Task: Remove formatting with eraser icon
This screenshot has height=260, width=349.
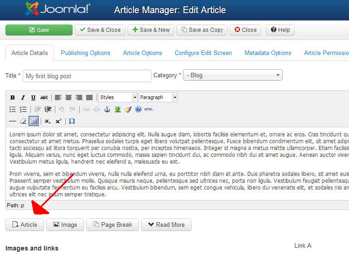Action: coord(23,121)
